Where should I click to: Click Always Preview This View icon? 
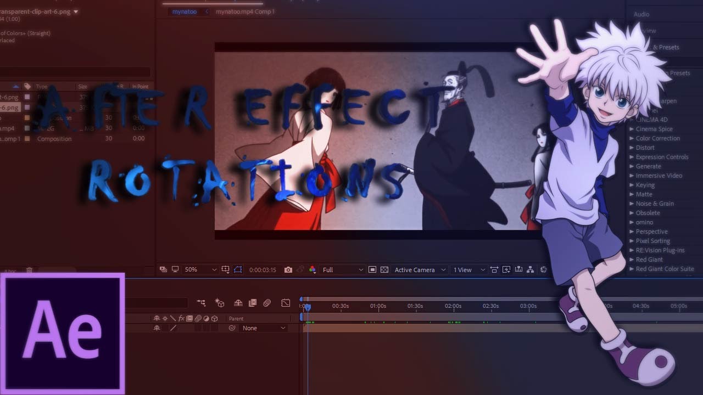(x=163, y=269)
